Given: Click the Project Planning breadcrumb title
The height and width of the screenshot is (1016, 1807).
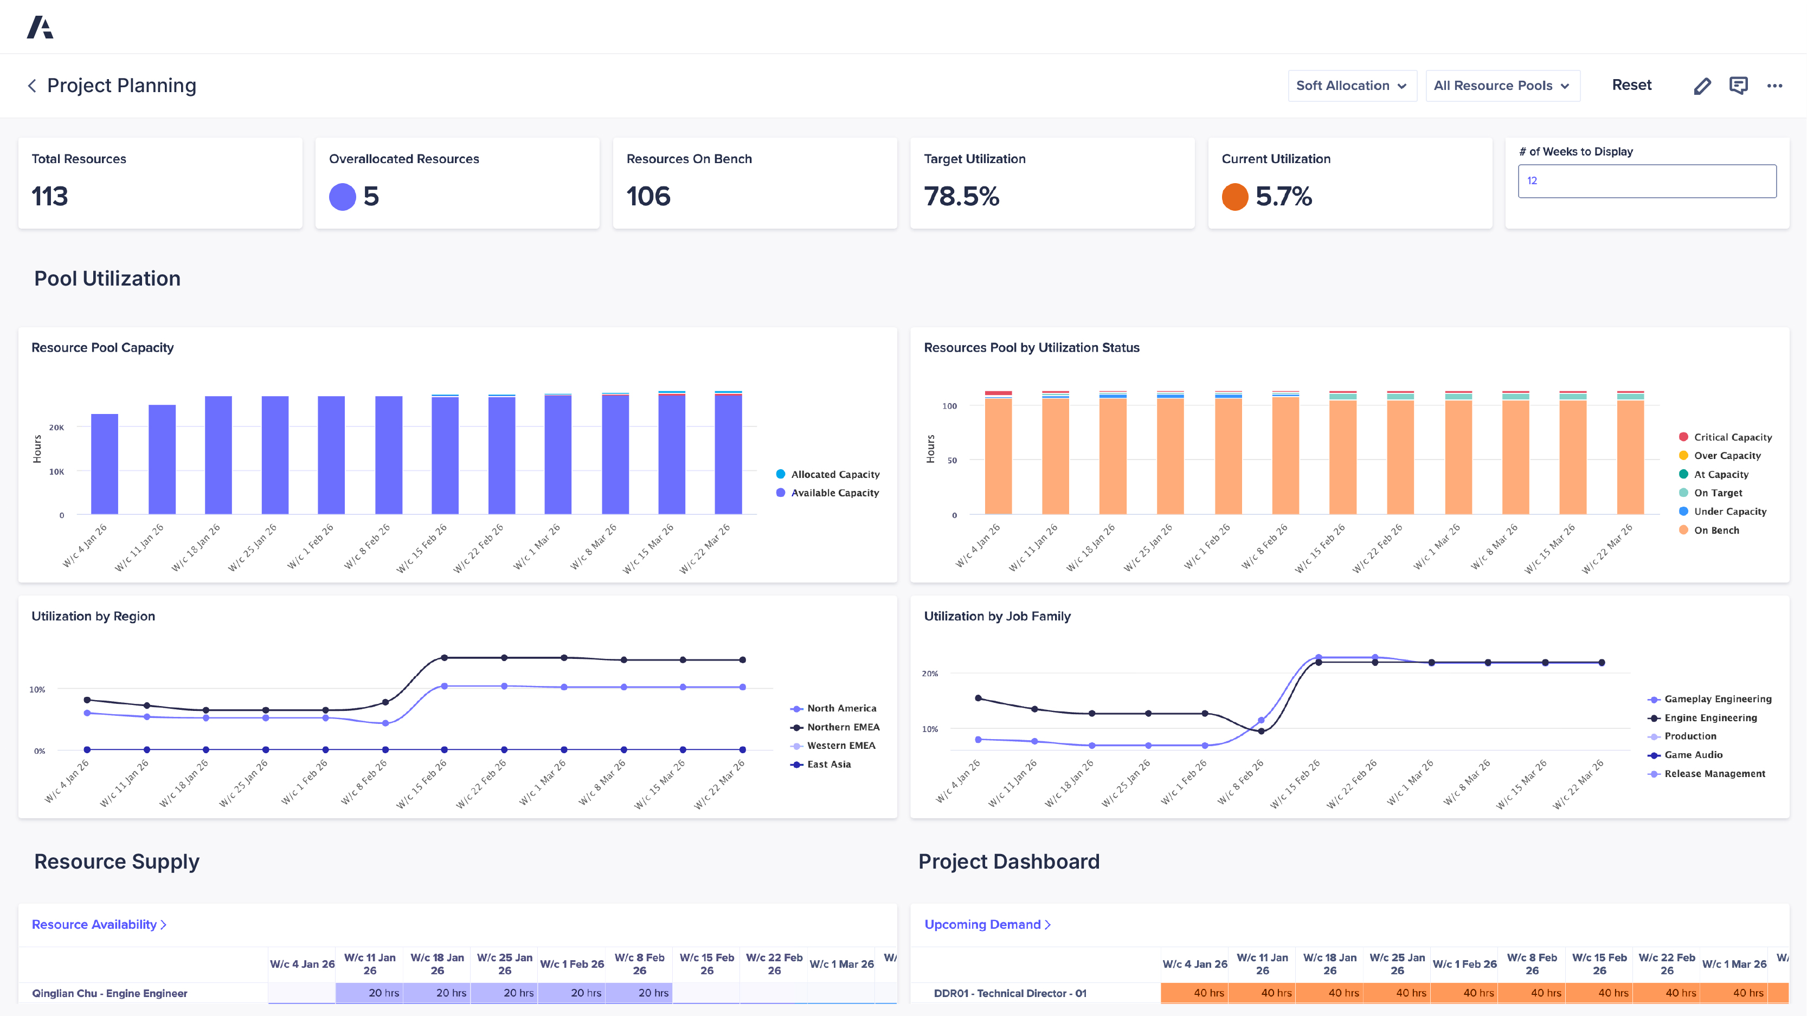Looking at the screenshot, I should pyautogui.click(x=121, y=85).
